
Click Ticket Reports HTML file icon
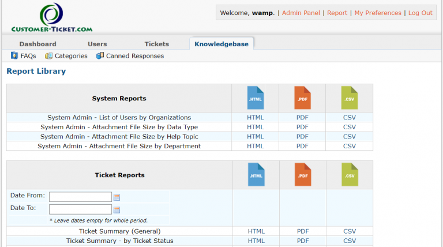tap(256, 174)
